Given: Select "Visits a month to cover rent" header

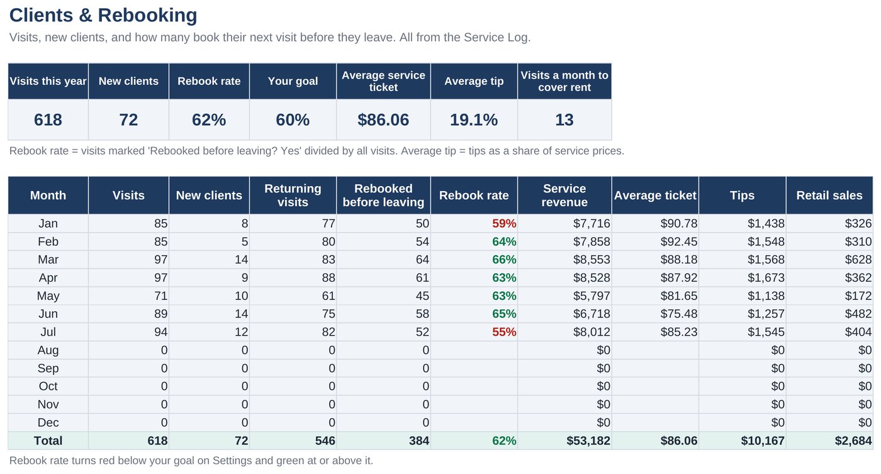Looking at the screenshot, I should pos(564,81).
